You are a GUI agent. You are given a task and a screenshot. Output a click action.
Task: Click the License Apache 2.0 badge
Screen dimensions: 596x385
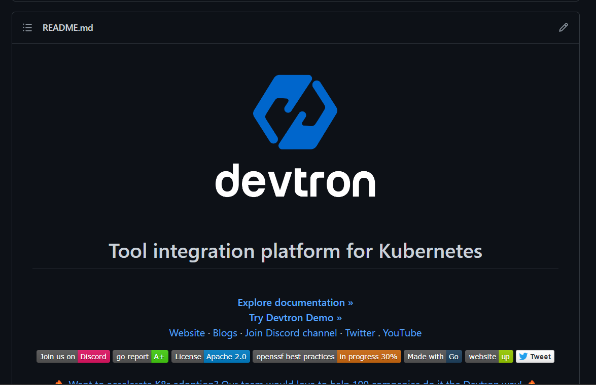tap(211, 357)
